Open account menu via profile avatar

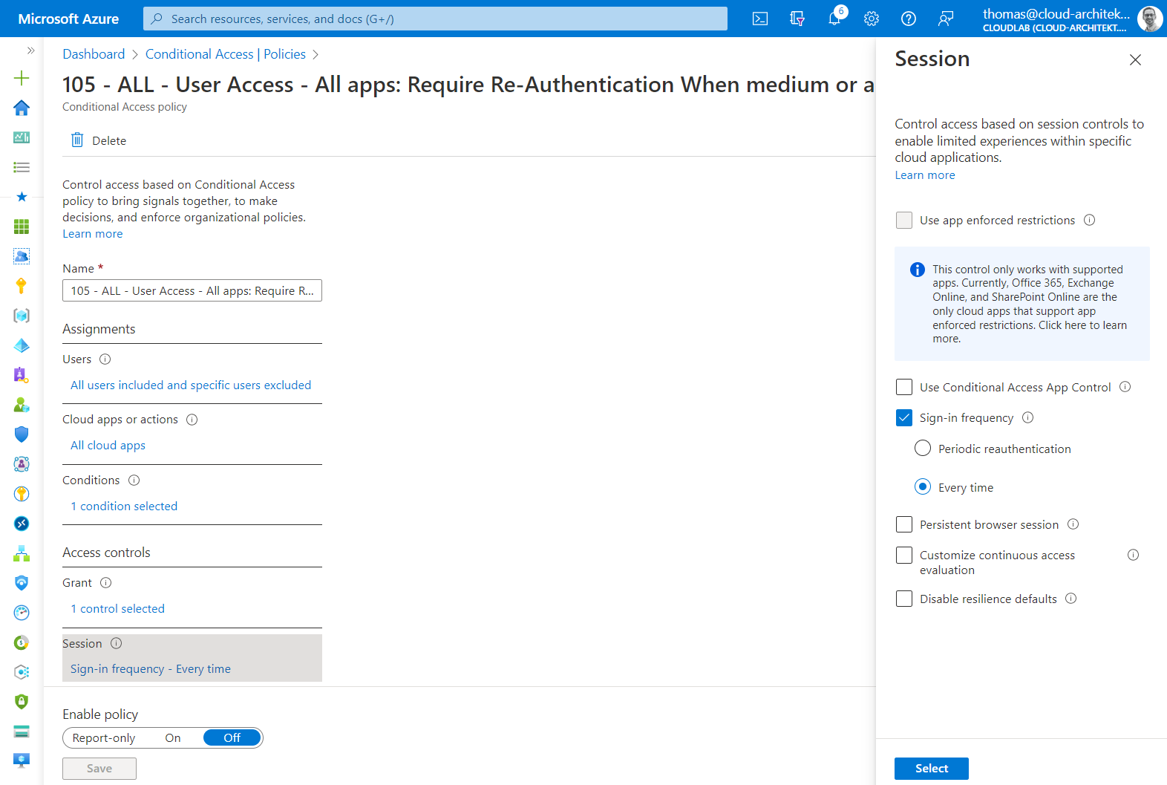click(x=1150, y=19)
